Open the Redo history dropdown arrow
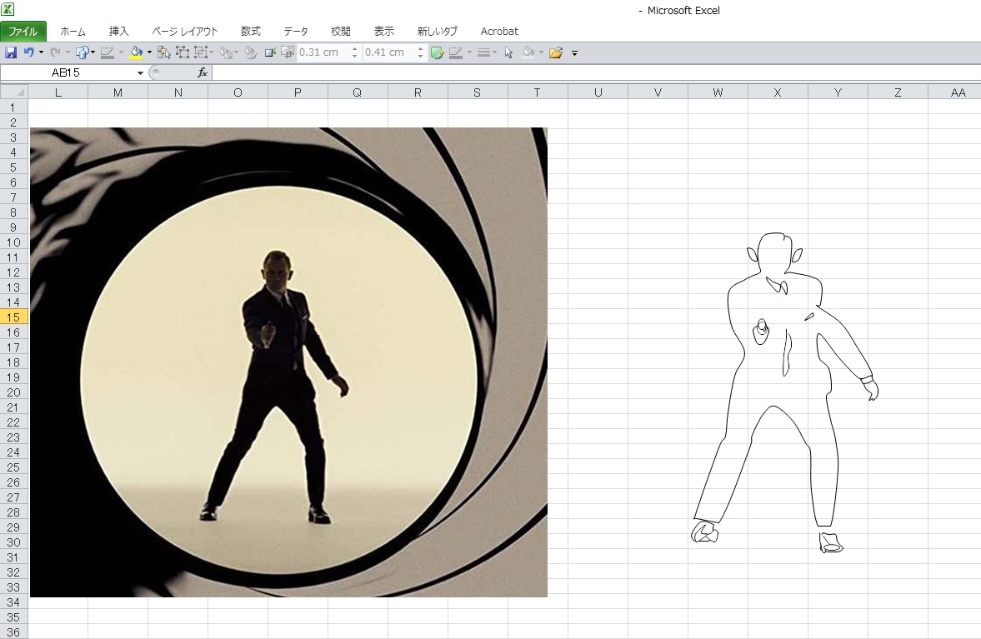The image size is (981, 639). point(67,52)
